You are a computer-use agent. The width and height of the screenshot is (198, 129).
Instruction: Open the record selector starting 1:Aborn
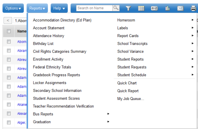(x=20, y=20)
